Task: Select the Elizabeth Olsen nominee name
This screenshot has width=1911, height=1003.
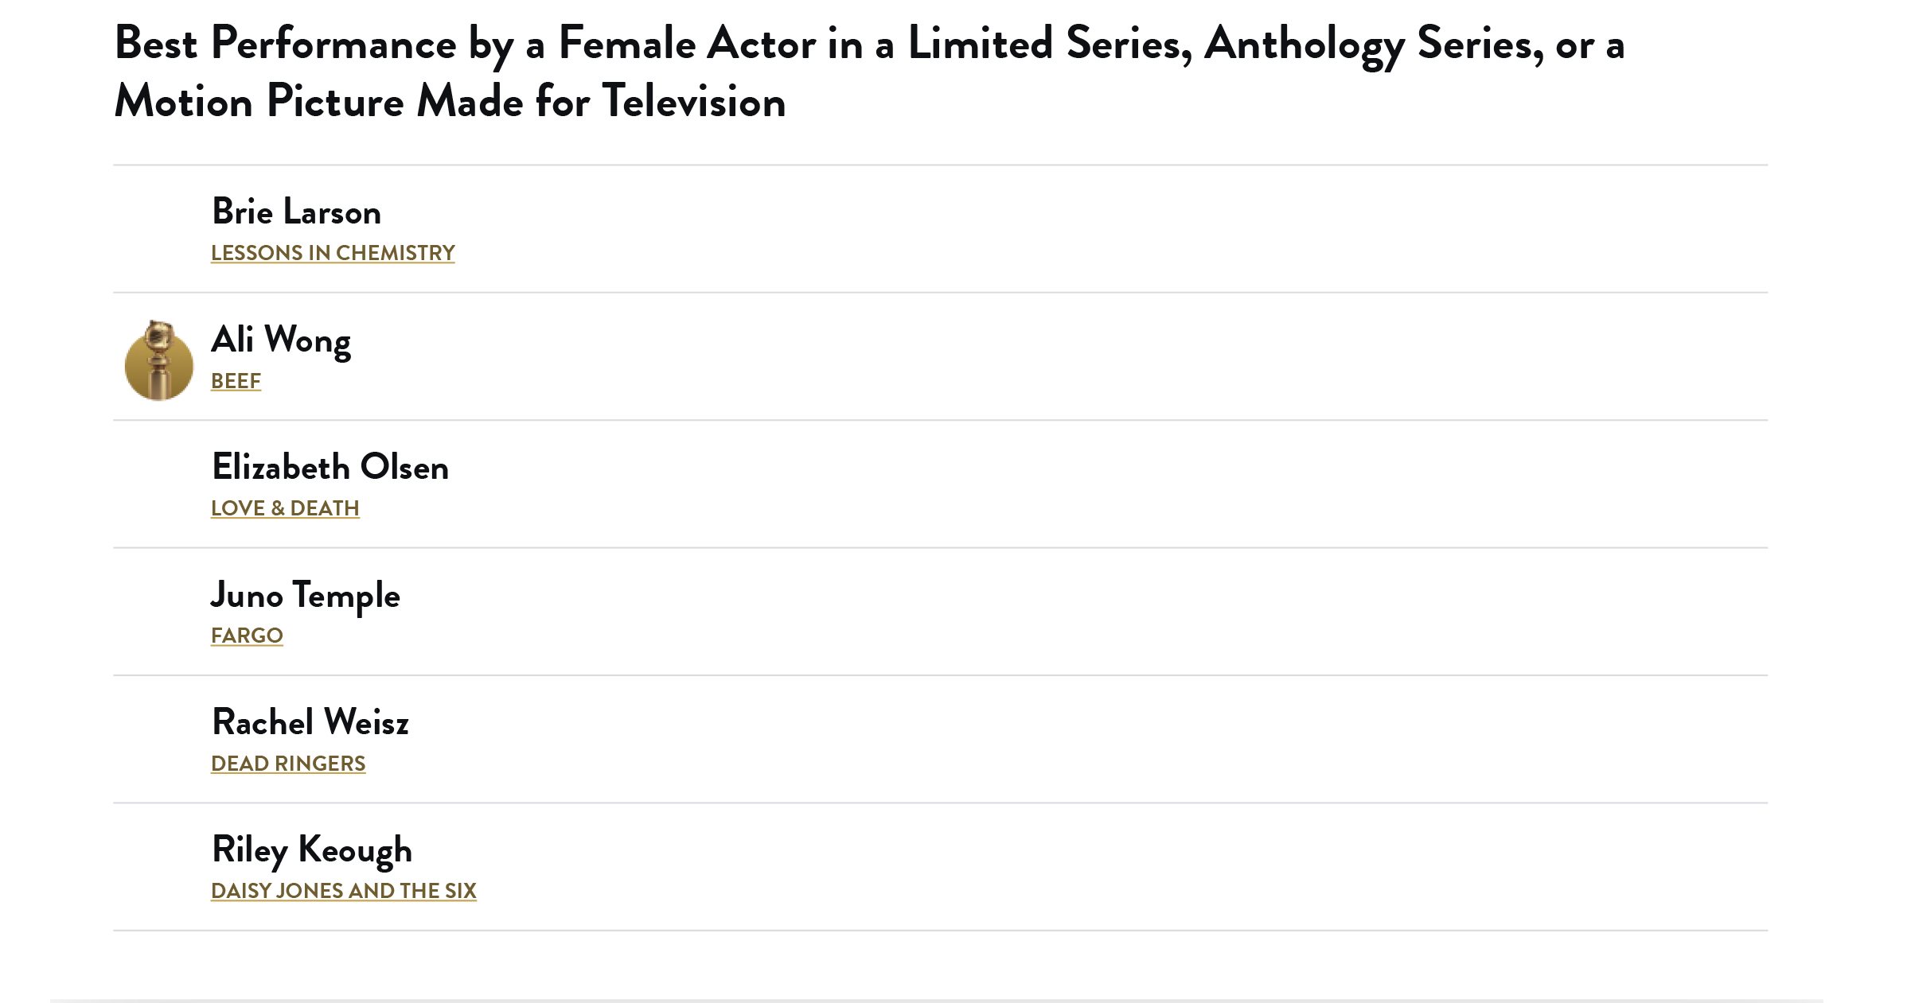Action: 330,468
